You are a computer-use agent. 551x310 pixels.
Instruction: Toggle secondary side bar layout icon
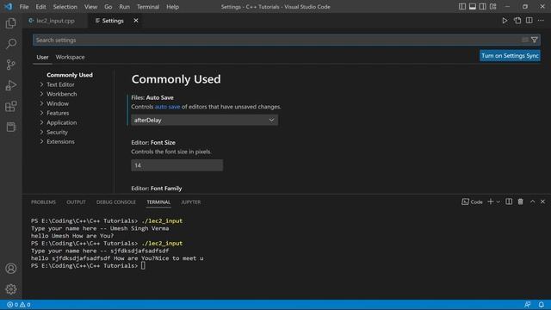(x=482, y=6)
